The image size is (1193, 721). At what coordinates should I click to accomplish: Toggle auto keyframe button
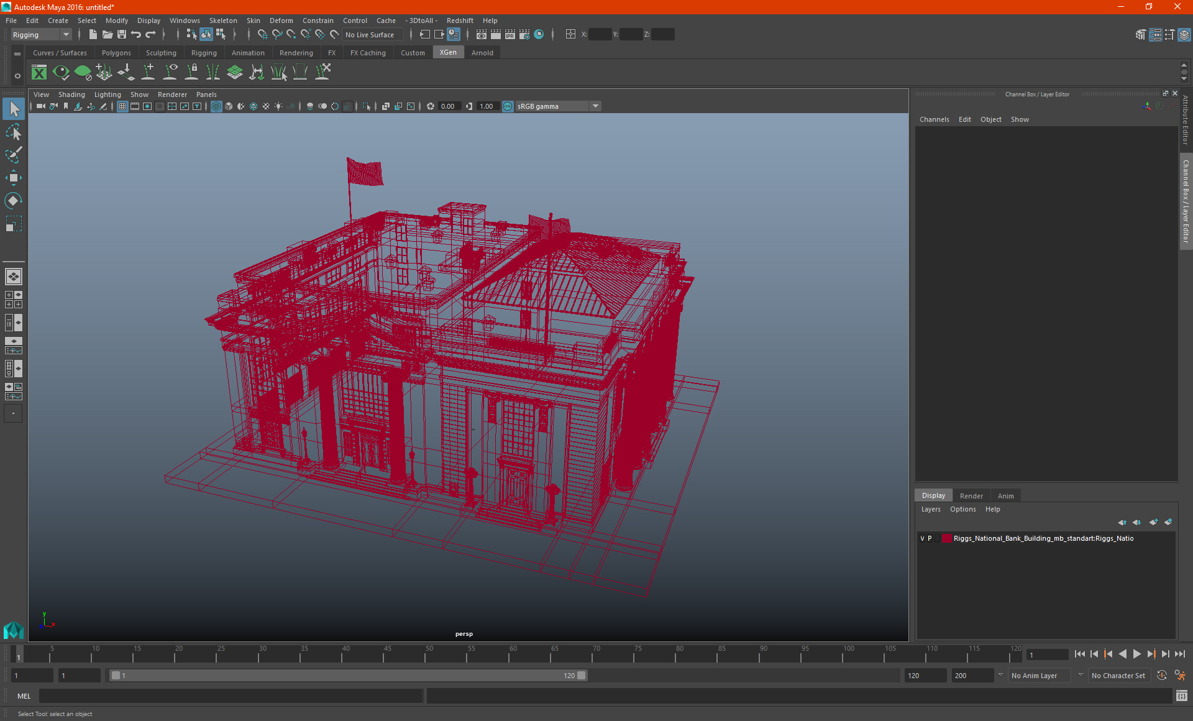click(1162, 676)
